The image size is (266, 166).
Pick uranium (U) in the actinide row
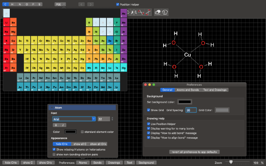click(41, 87)
